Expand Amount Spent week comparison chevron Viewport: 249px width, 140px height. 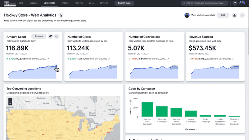[48, 59]
